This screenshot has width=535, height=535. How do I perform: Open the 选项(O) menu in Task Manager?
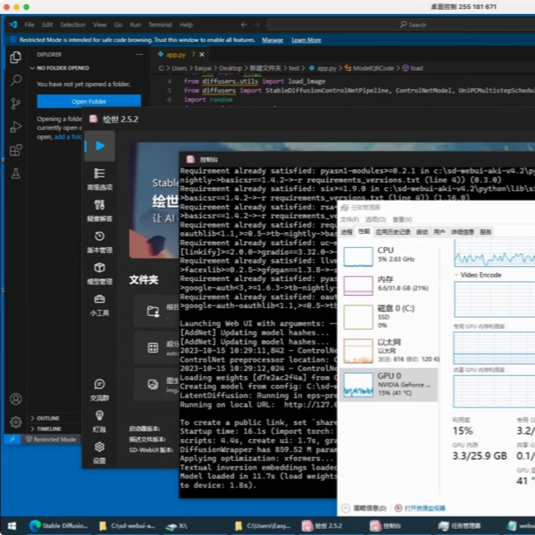point(375,219)
